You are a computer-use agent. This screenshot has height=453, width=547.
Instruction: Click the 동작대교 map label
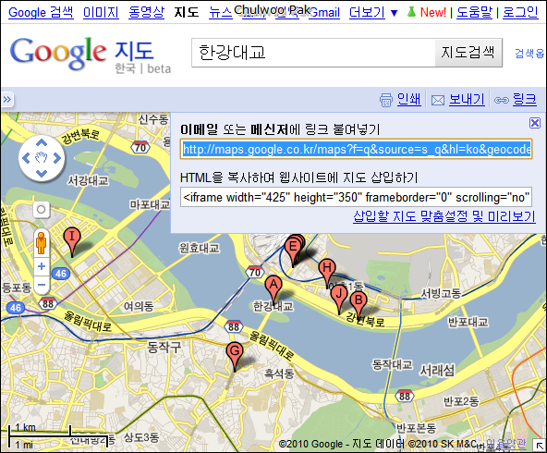392,365
